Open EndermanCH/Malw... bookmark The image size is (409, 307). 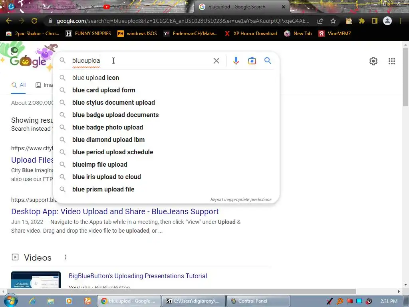191,34
